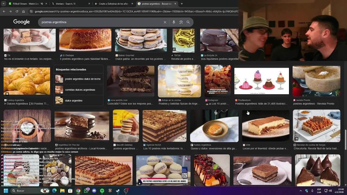Open Steam from taskbar

pyautogui.click(x=118, y=191)
